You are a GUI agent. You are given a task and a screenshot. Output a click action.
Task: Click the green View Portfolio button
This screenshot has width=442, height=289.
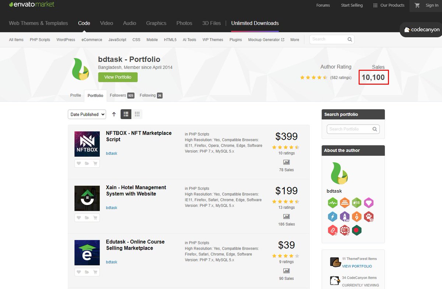(117, 77)
